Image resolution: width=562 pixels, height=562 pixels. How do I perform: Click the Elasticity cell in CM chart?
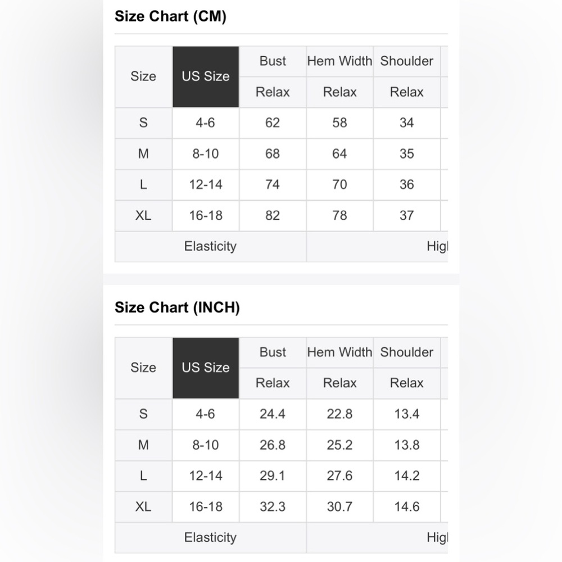210,247
